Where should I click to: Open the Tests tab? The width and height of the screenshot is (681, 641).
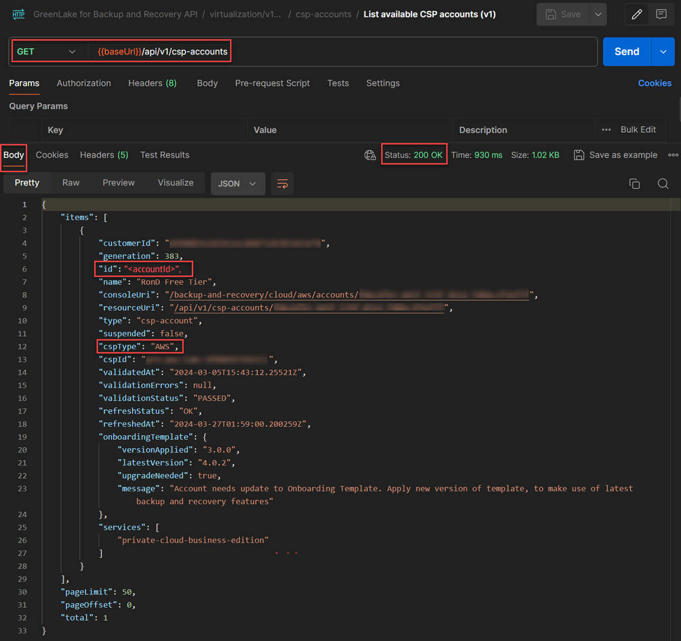point(338,83)
